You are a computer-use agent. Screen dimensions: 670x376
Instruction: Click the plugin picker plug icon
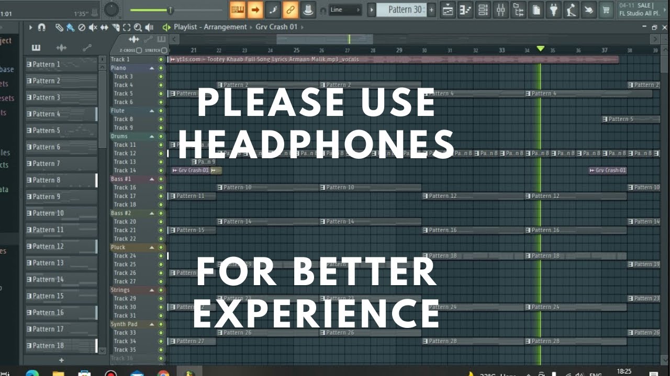(554, 9)
